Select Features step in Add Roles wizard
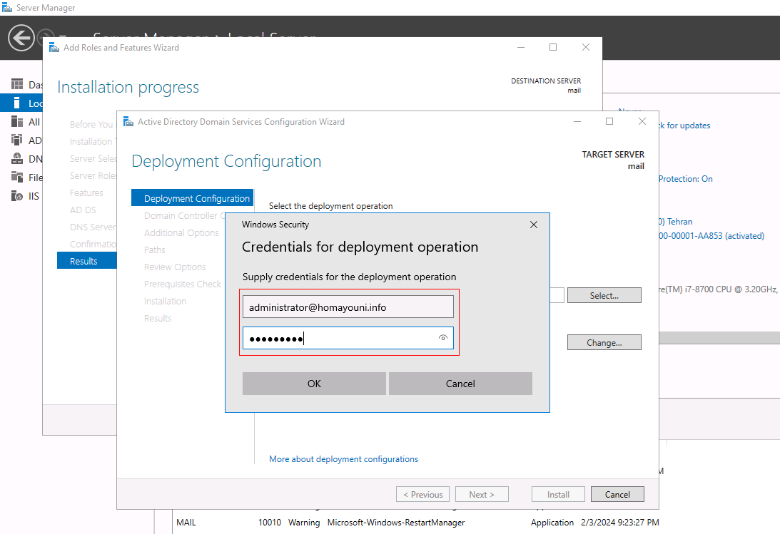 click(86, 192)
